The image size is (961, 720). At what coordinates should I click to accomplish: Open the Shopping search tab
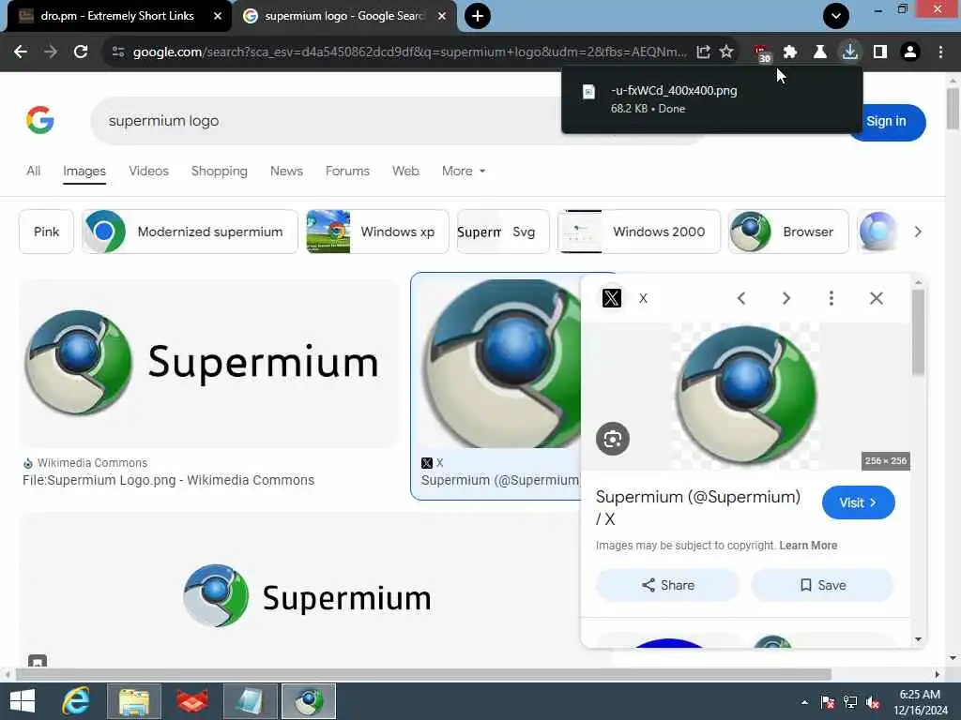(x=219, y=171)
